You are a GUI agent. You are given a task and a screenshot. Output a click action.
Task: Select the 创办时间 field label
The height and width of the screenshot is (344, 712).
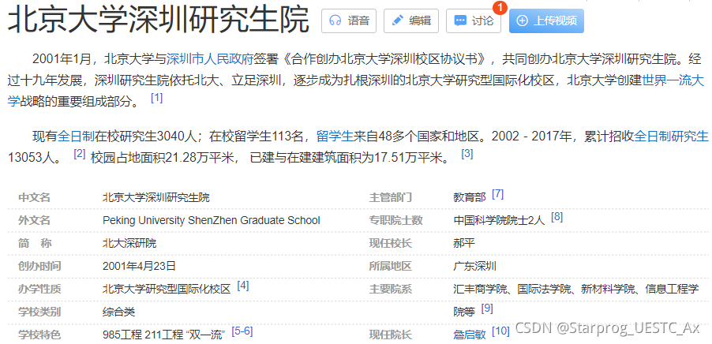[x=39, y=267]
